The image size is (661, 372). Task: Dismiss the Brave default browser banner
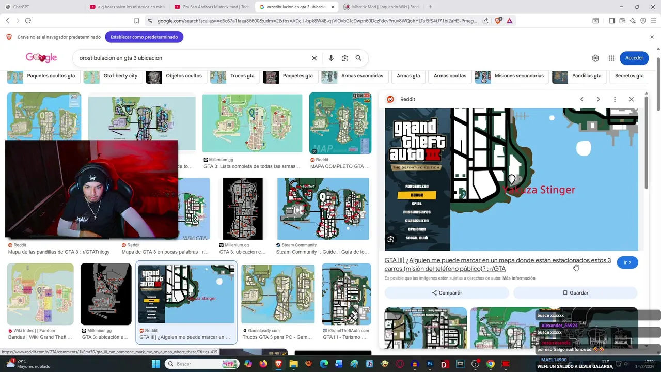[x=652, y=37]
